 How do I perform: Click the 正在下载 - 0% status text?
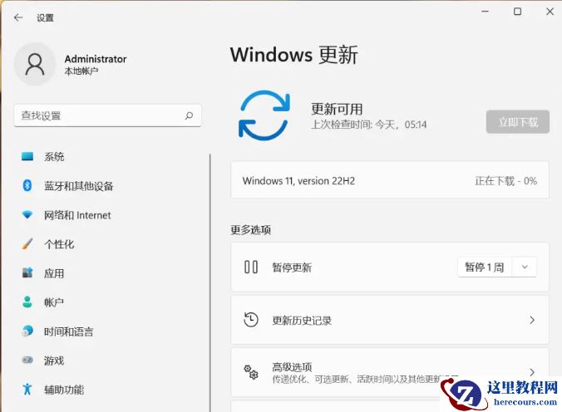(505, 181)
